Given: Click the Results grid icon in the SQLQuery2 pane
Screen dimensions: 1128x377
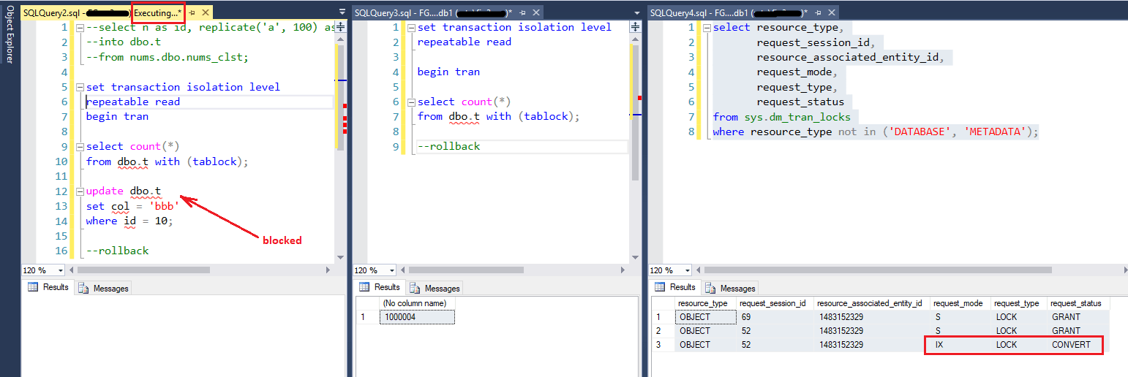Looking at the screenshot, I should click(x=33, y=287).
